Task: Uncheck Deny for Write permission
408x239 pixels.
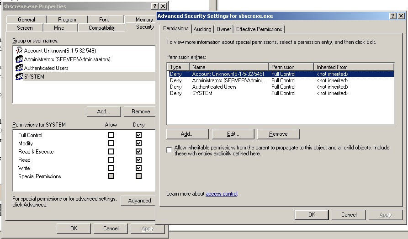Action: 139,168
